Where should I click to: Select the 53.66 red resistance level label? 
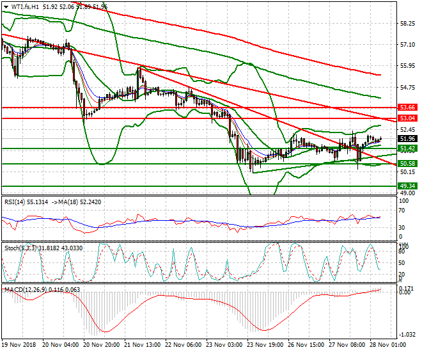[407, 108]
